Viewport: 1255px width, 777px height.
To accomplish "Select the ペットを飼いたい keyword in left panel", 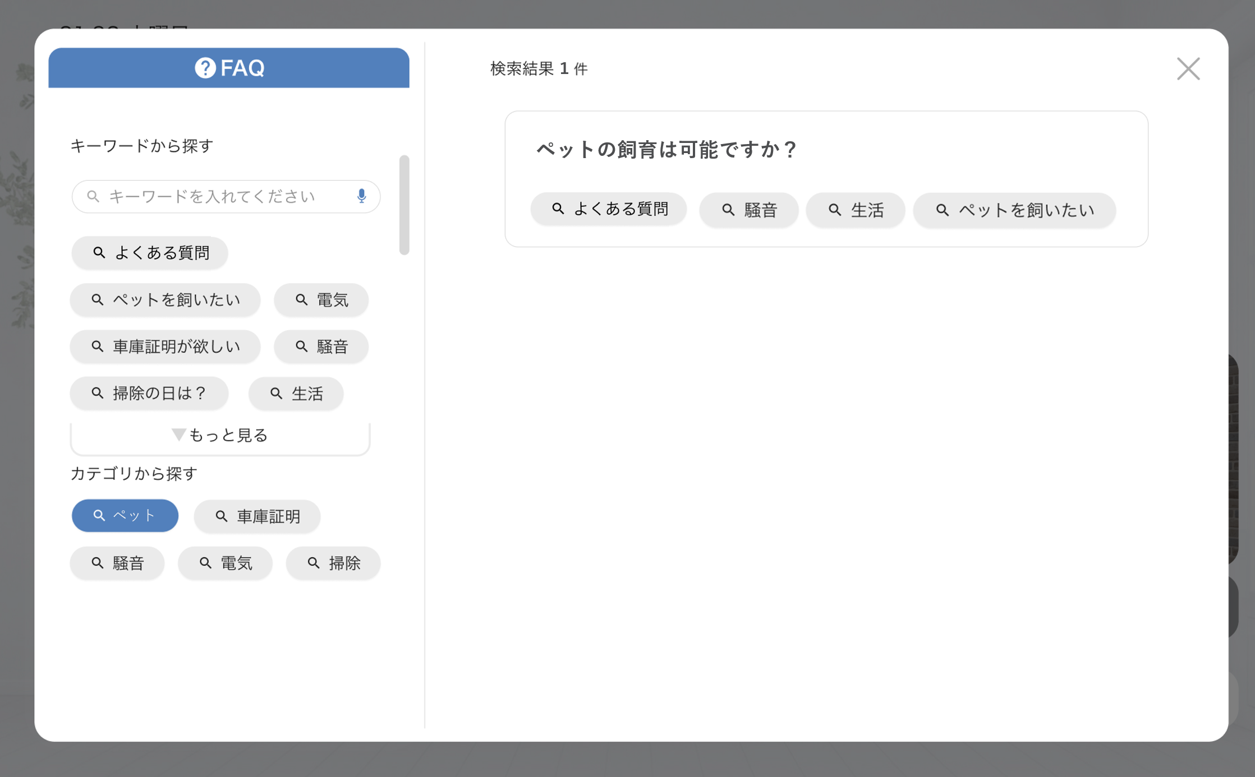I will (166, 300).
